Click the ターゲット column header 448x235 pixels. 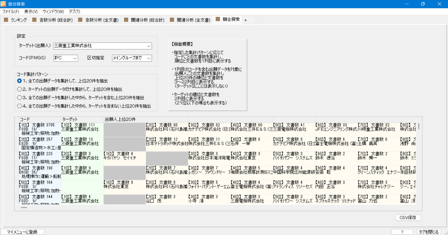point(82,119)
